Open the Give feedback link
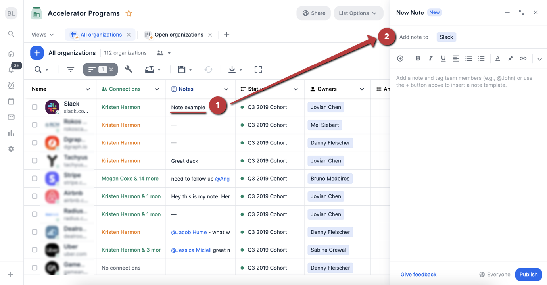The height and width of the screenshot is (285, 547). click(418, 274)
